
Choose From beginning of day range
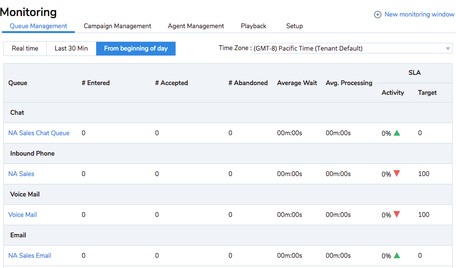136,48
